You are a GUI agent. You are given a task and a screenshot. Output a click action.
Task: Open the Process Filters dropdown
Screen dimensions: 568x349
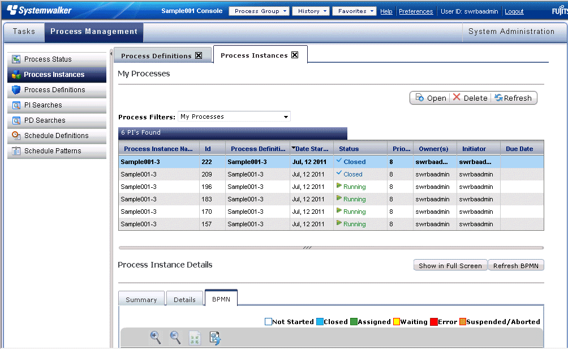[285, 117]
